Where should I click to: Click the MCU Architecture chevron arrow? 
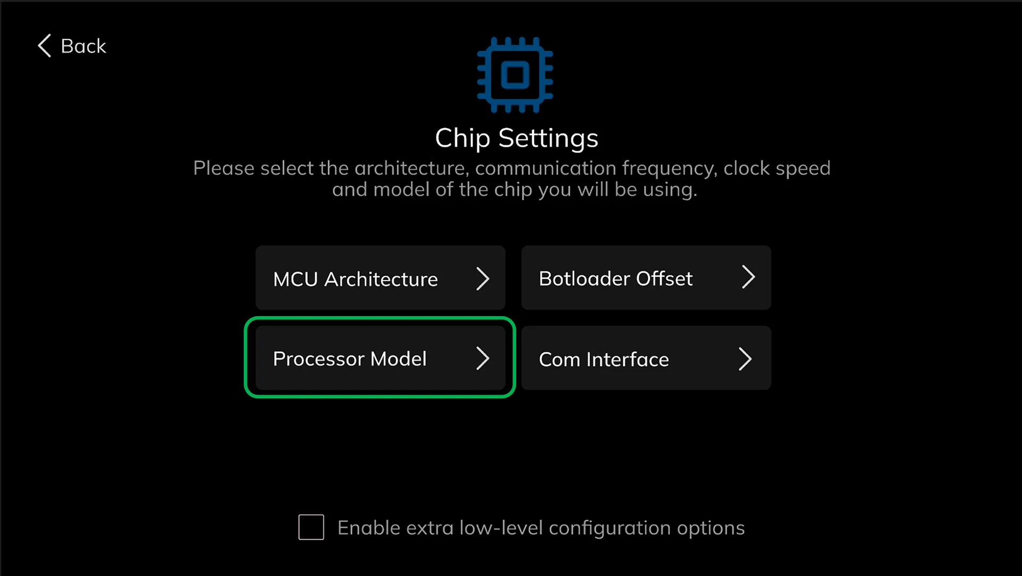[x=482, y=278]
